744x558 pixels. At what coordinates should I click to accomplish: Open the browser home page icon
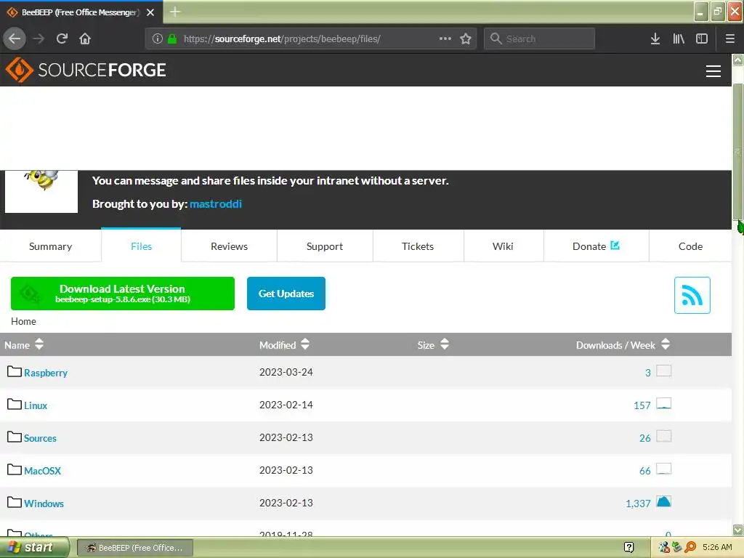(85, 39)
